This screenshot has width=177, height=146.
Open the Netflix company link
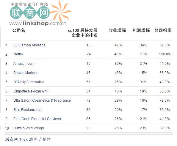[x=18, y=54]
